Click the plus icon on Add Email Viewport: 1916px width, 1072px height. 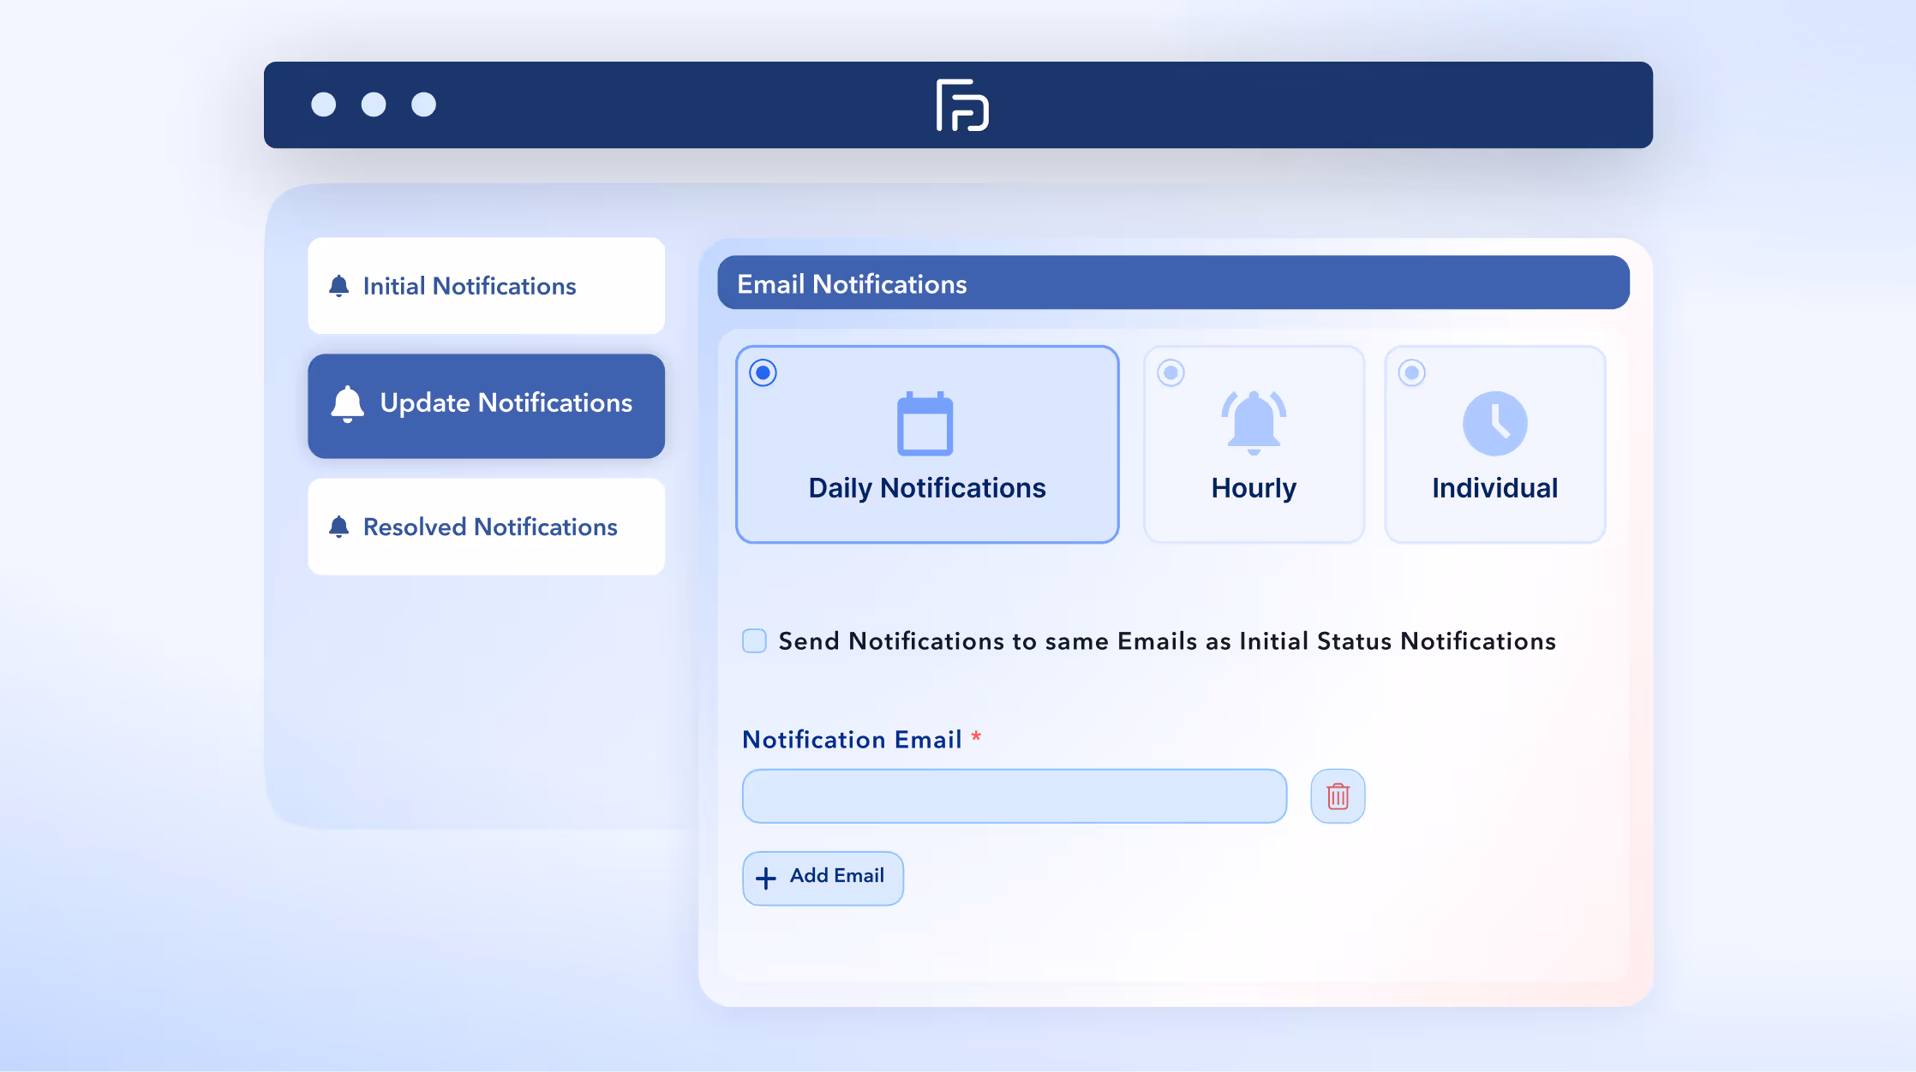766,878
